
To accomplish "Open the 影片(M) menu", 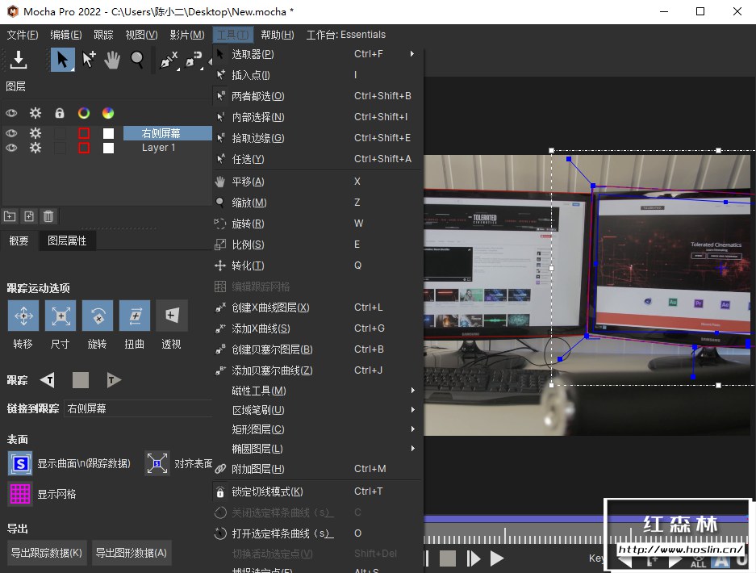I will pyautogui.click(x=187, y=35).
